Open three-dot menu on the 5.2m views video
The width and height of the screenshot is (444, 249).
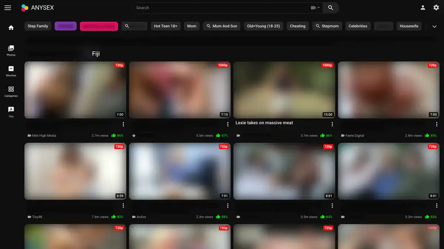point(437,205)
